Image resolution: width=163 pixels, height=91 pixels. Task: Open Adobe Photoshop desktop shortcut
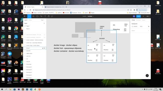(x=10, y=81)
